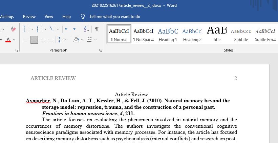This screenshot has width=278, height=143.
Task: Click the Shading paint bucket icon
Action: [x=76, y=40]
